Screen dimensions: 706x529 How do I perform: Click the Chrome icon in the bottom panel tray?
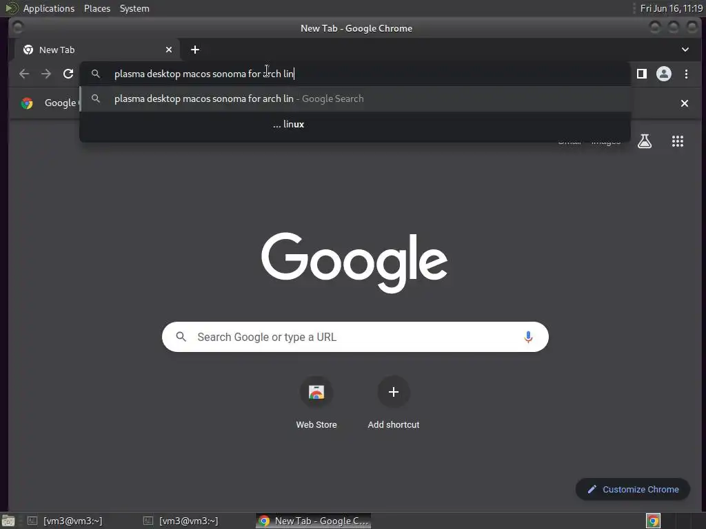pyautogui.click(x=653, y=521)
